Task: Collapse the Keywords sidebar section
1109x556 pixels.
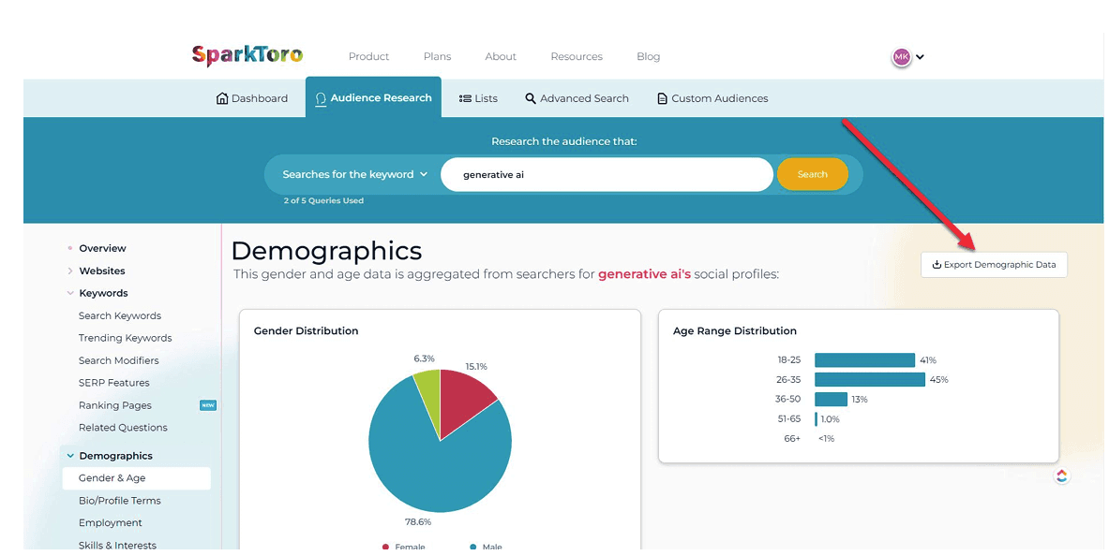Action: coord(70,293)
